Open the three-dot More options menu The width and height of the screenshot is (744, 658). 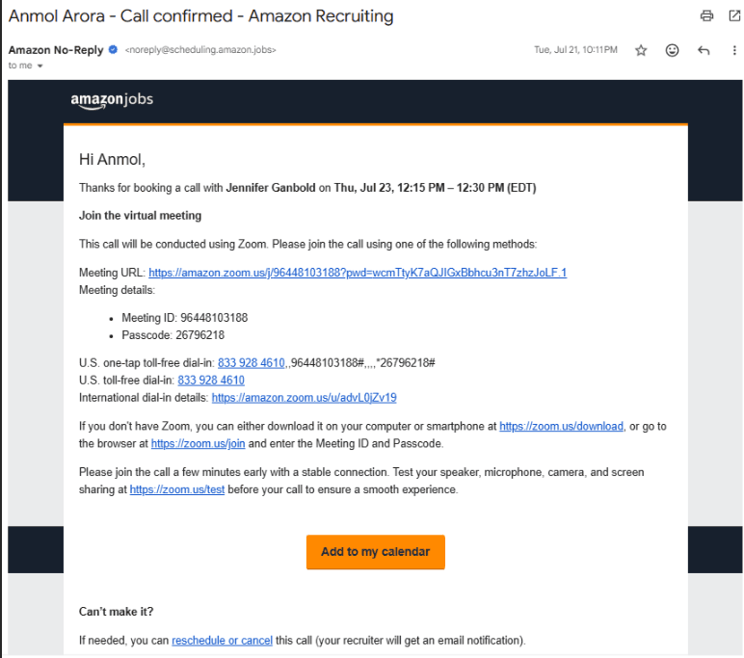(x=734, y=50)
